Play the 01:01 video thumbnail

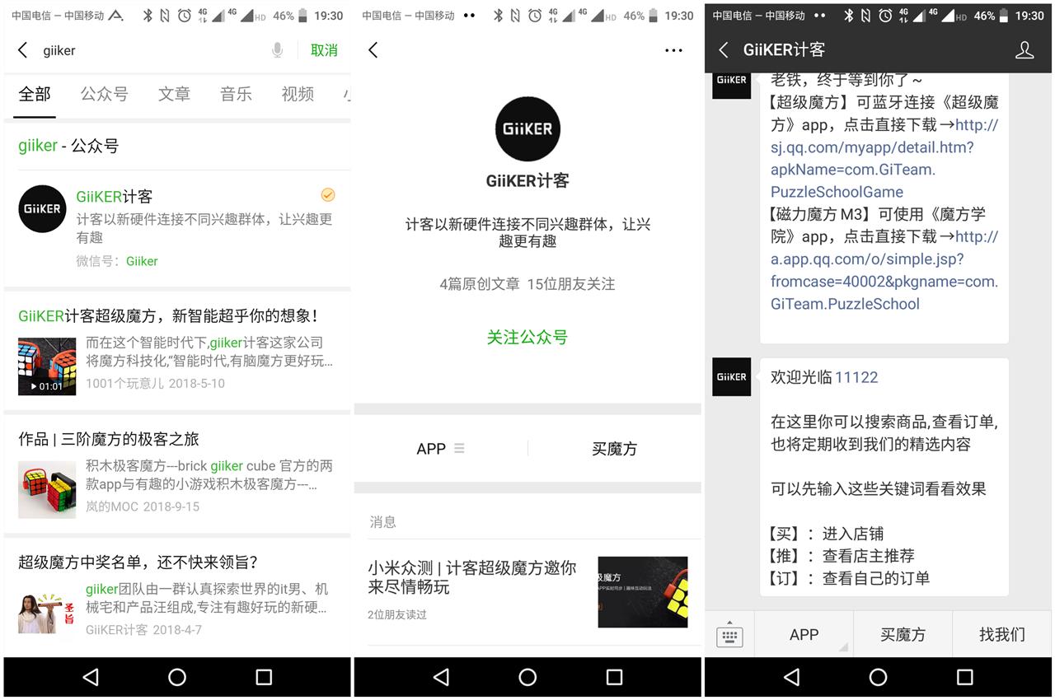pos(47,366)
